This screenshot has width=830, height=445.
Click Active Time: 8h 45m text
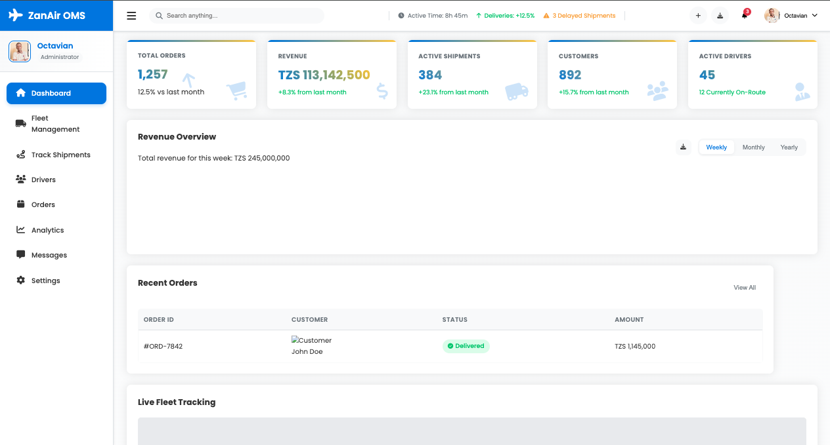point(437,16)
